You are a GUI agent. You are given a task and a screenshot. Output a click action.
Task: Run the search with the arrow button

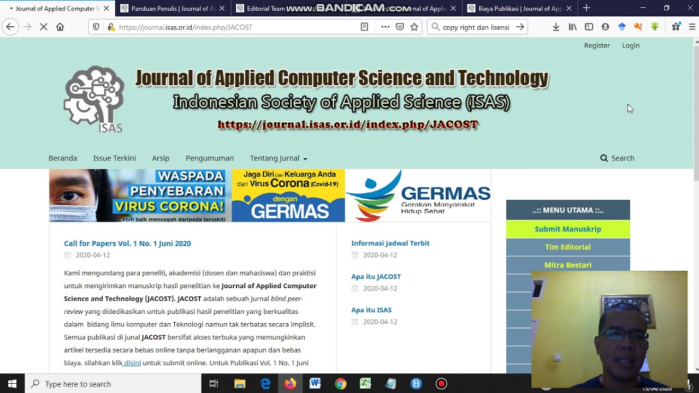pyautogui.click(x=520, y=27)
